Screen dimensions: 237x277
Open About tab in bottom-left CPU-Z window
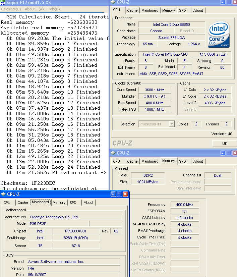(x=88, y=203)
